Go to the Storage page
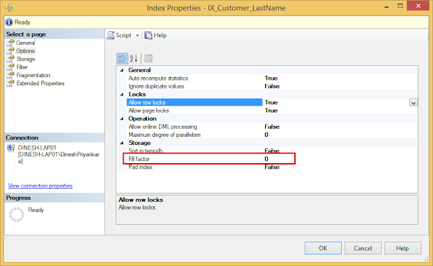The height and width of the screenshot is (266, 433). 26,59
